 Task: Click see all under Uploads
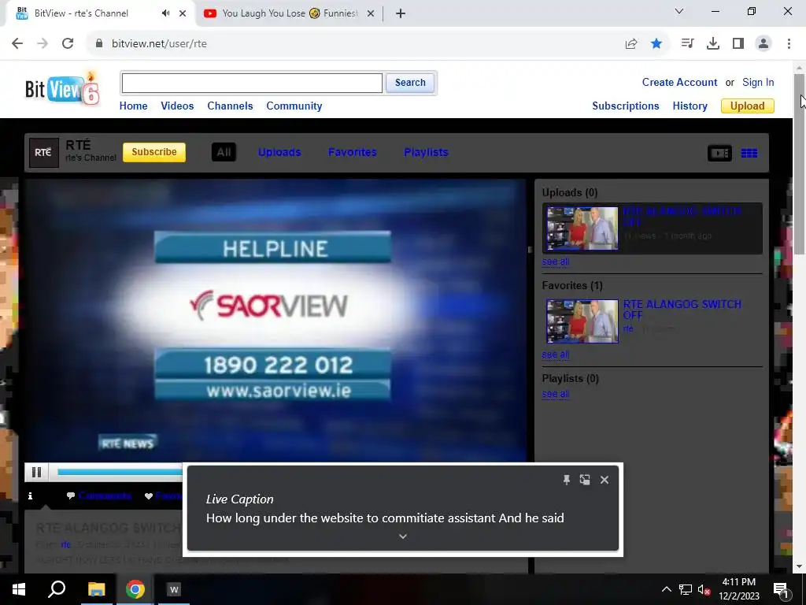click(x=555, y=262)
